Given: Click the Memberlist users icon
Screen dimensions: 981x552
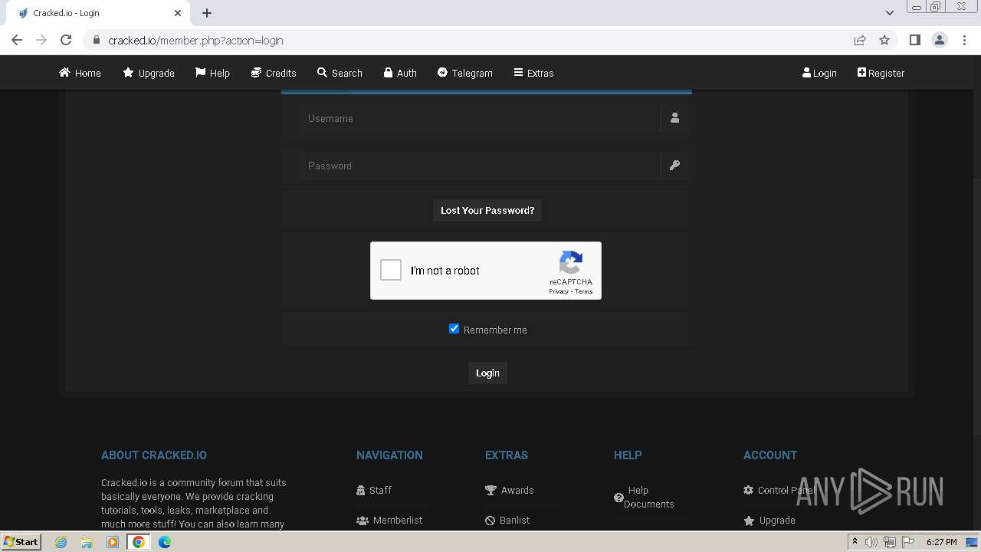Looking at the screenshot, I should point(363,520).
